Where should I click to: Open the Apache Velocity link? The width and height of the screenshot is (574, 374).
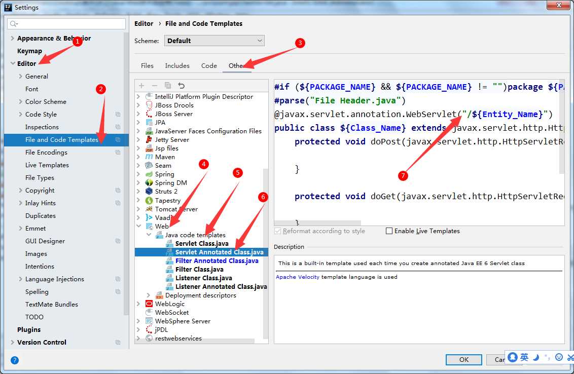coord(298,277)
